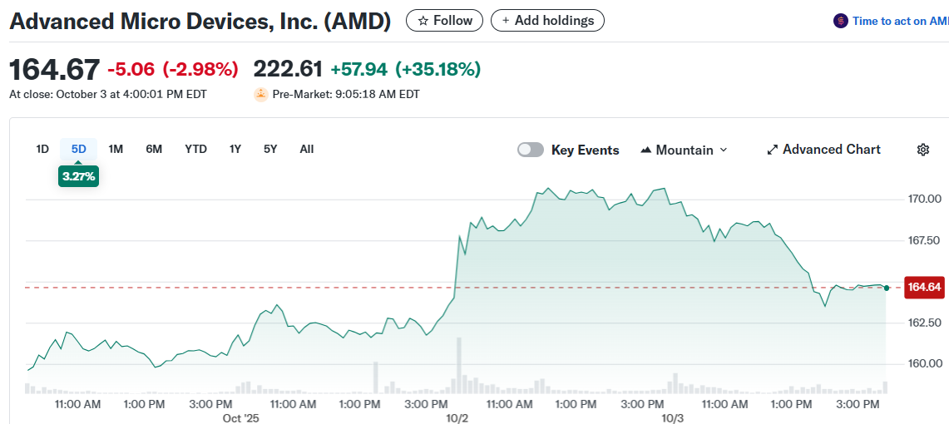Select the 5Y time range
This screenshot has height=424, width=949.
[270, 149]
